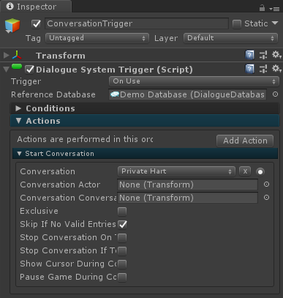Open the Transform component gear settings
This screenshot has width=283, height=298.
click(276, 55)
